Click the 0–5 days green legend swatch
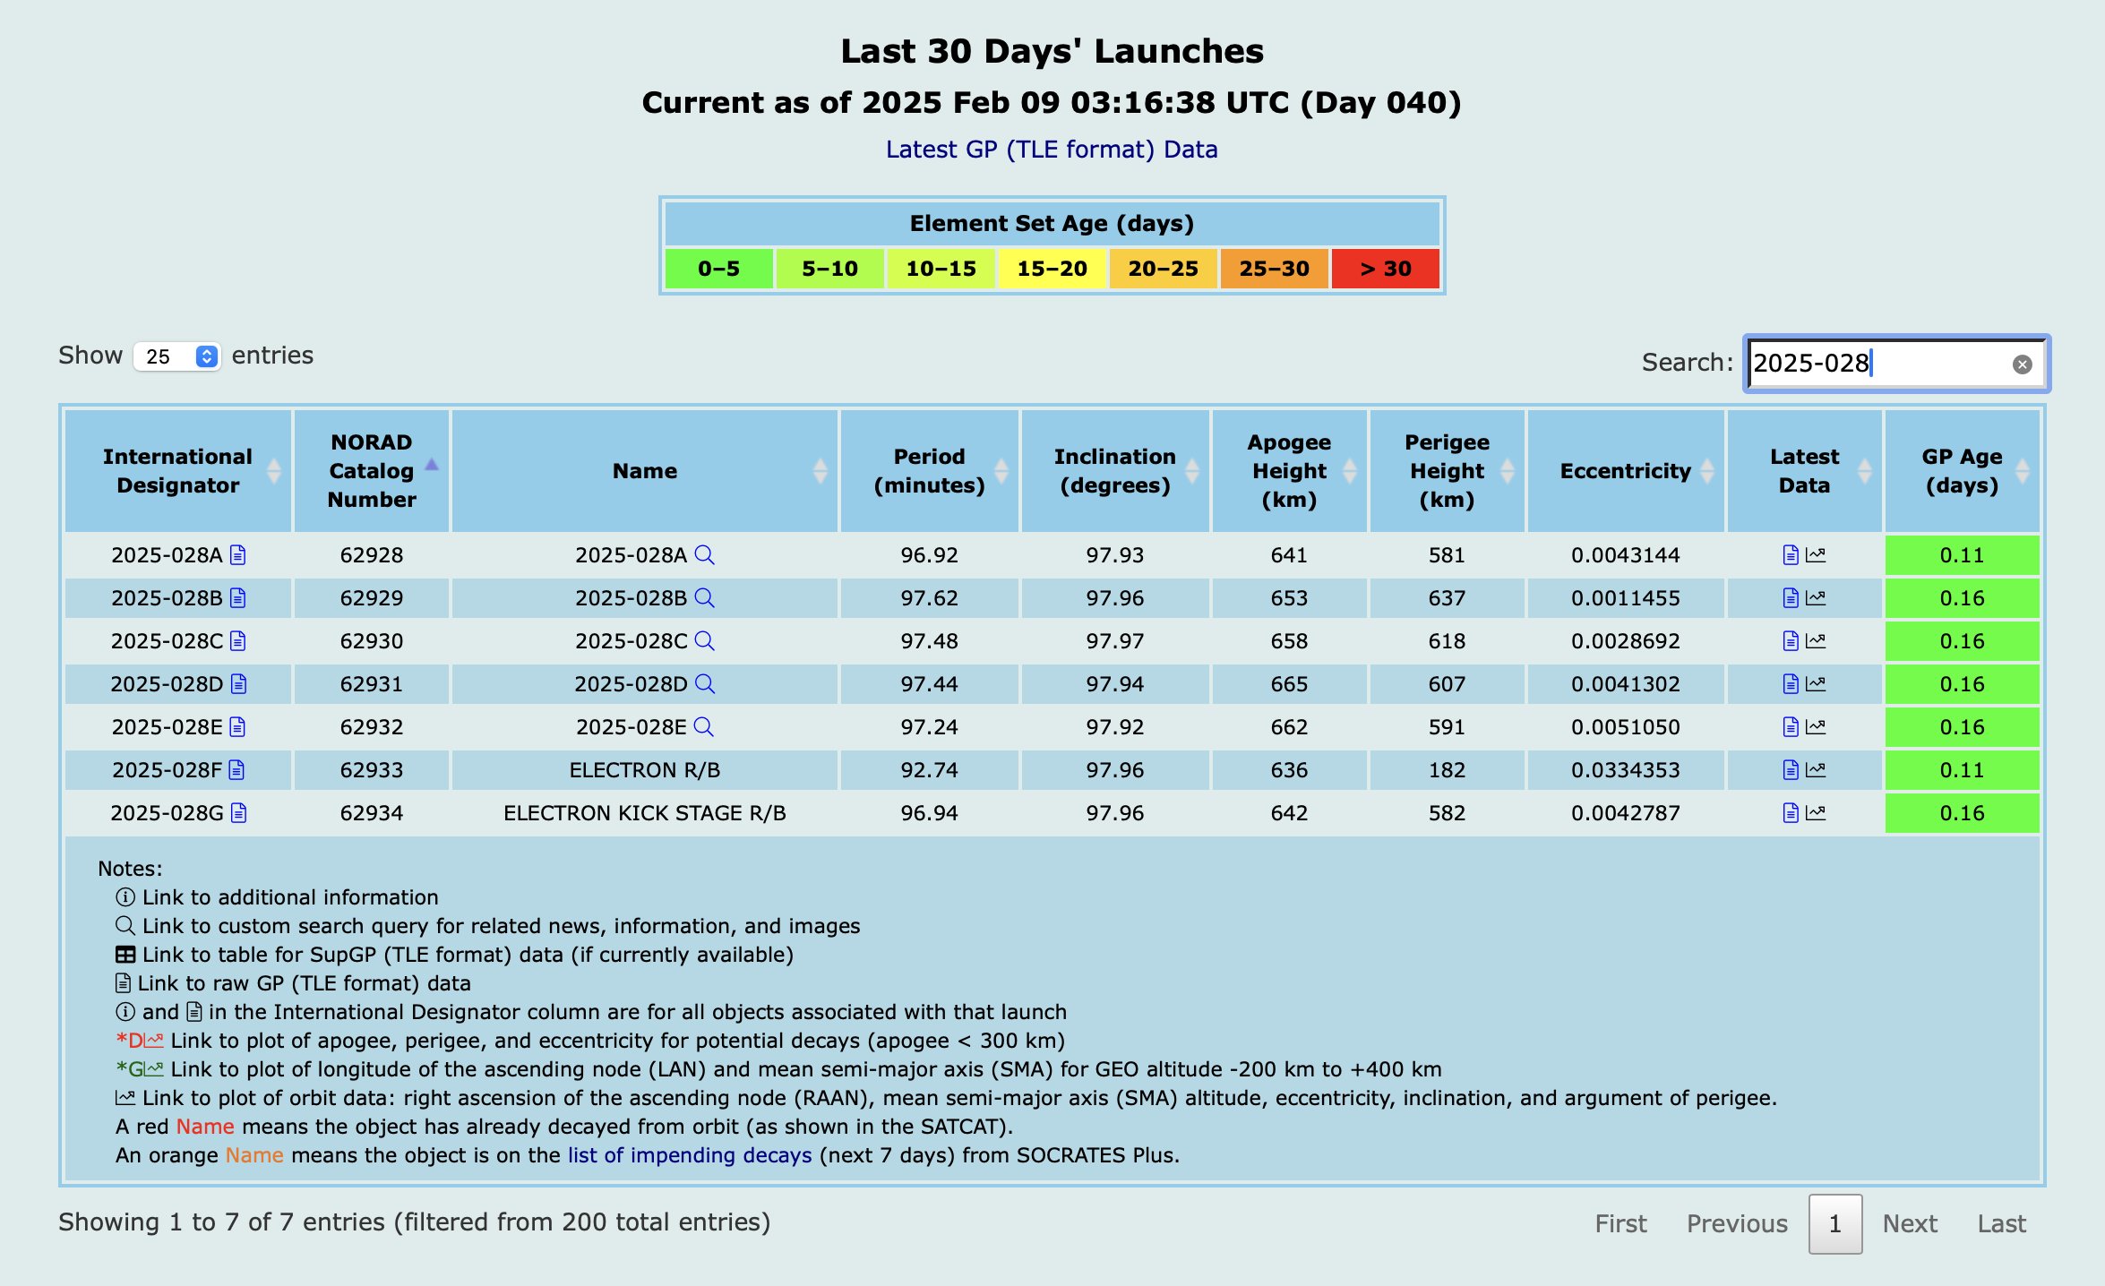Screen dimensions: 2105x1286 718,269
